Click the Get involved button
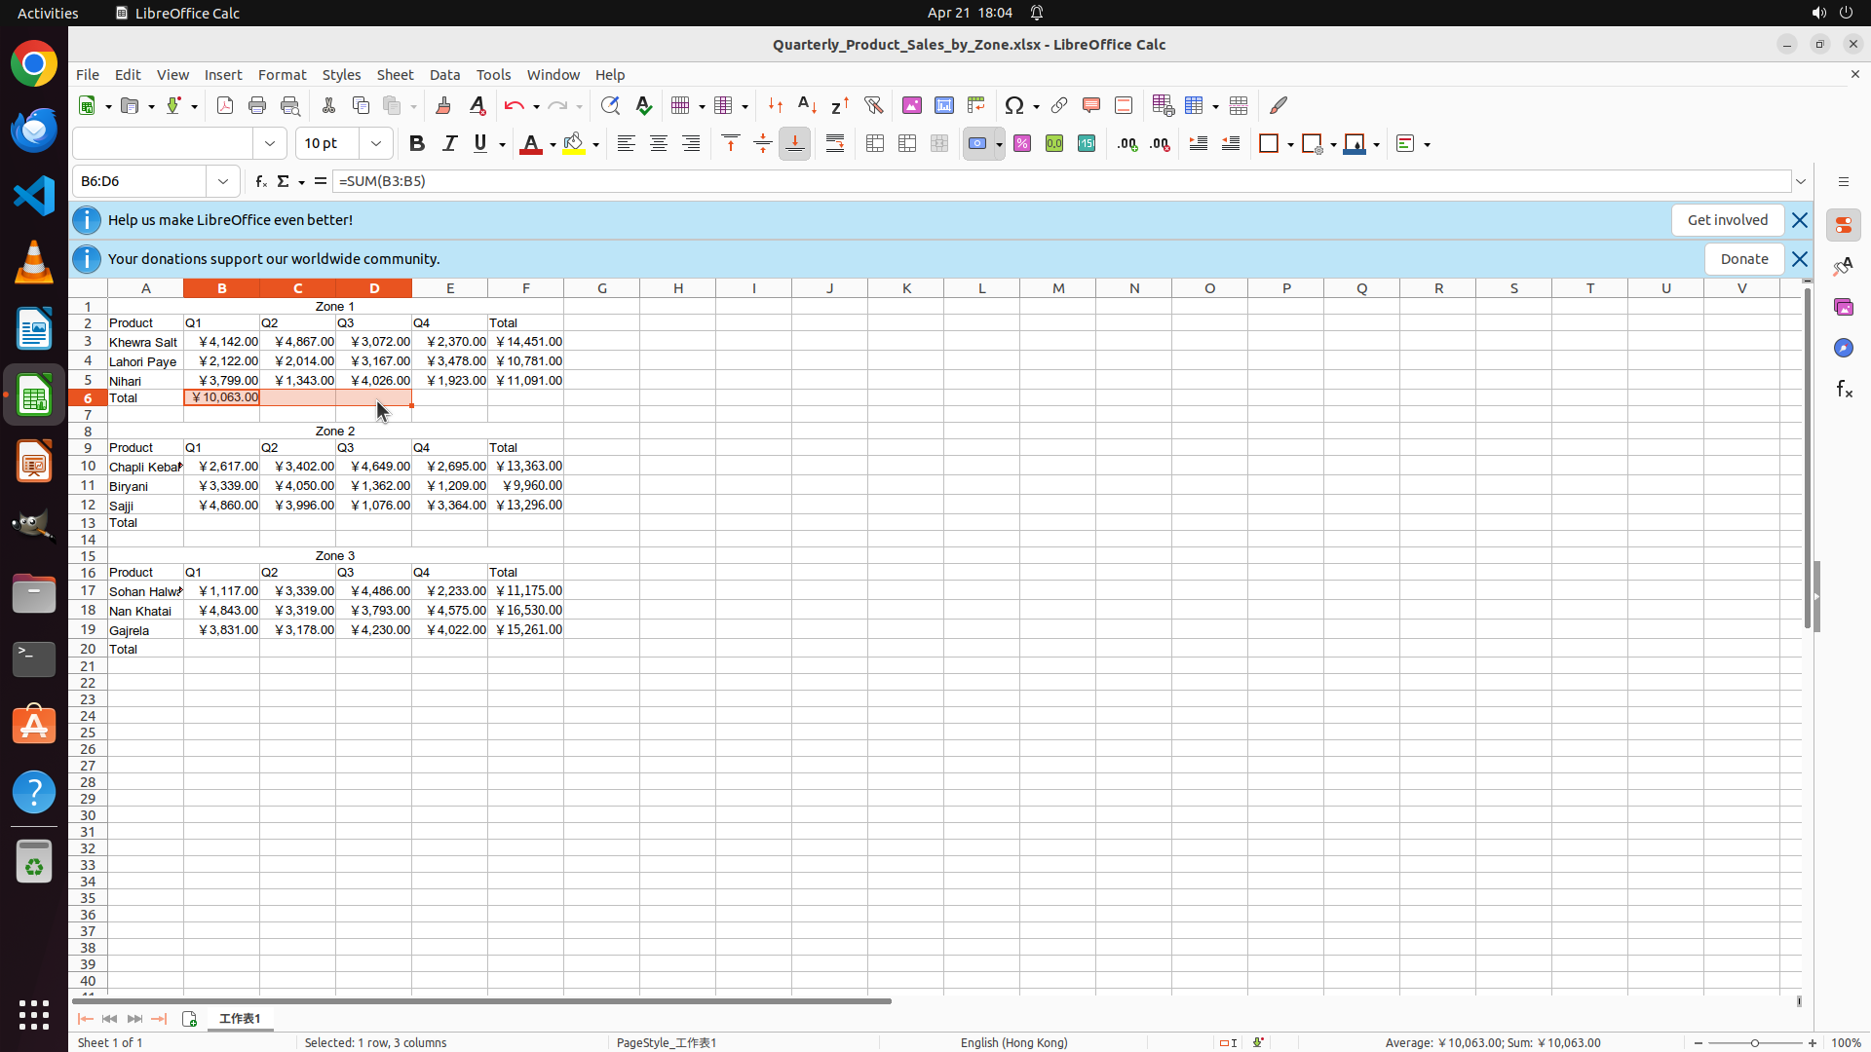The width and height of the screenshot is (1871, 1052). (1727, 220)
